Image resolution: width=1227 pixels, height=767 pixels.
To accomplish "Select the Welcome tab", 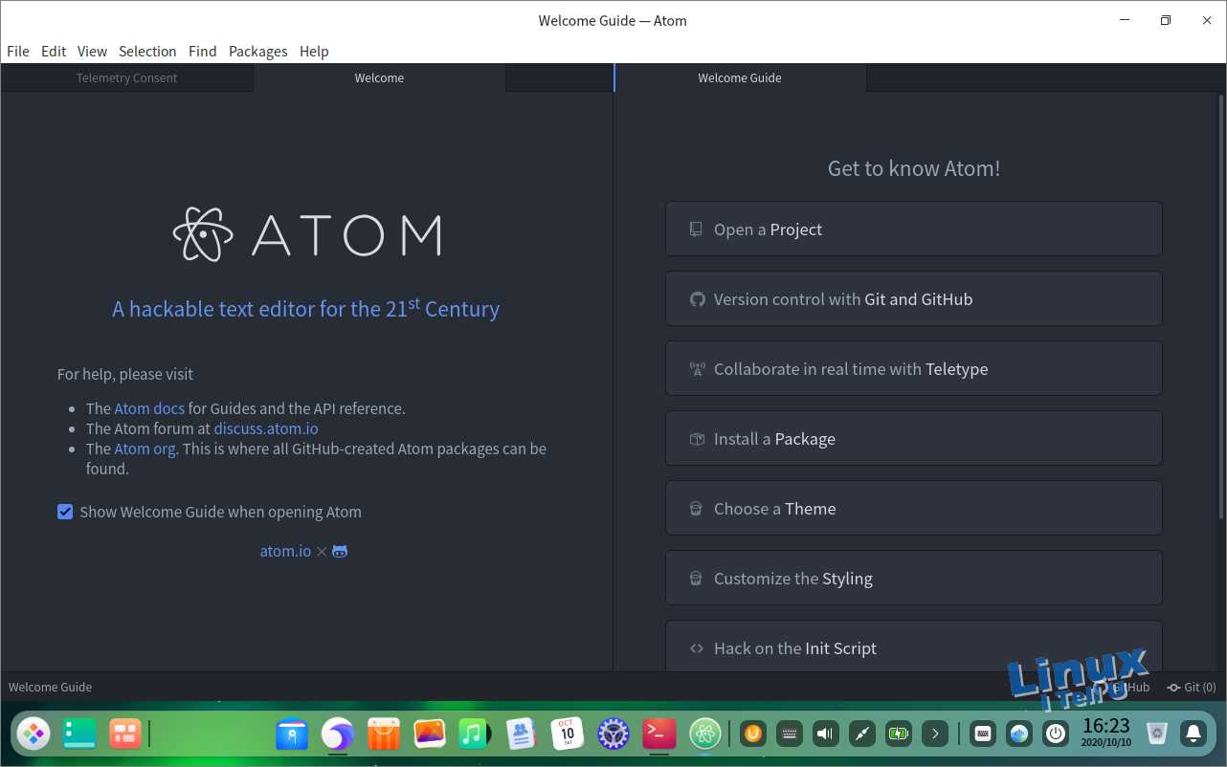I will (379, 78).
